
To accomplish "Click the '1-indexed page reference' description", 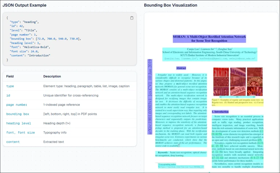I will coord(62,104).
